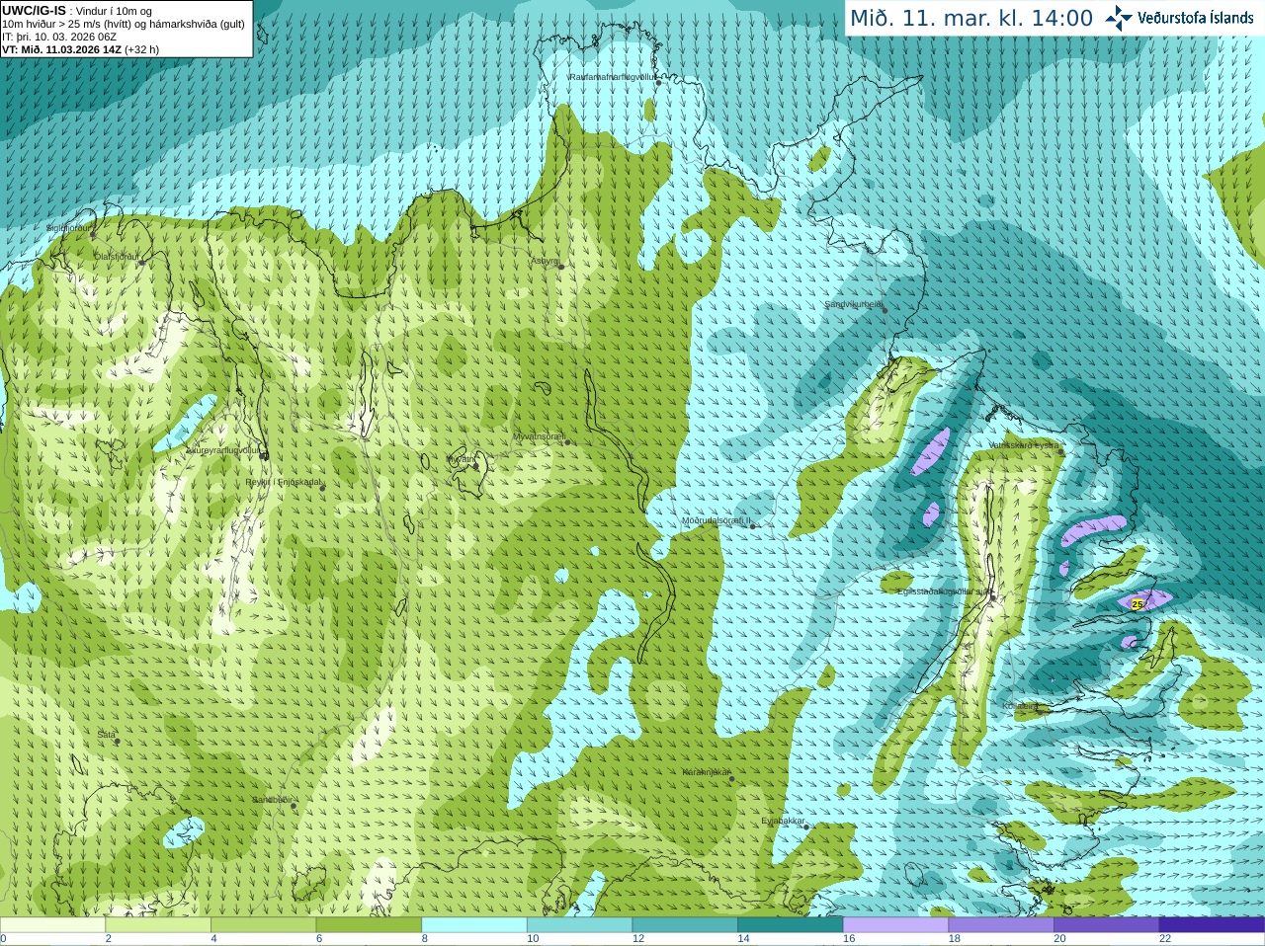
Task: Select the Egilsstaðaflugvöllur station label
Action: coord(944,591)
